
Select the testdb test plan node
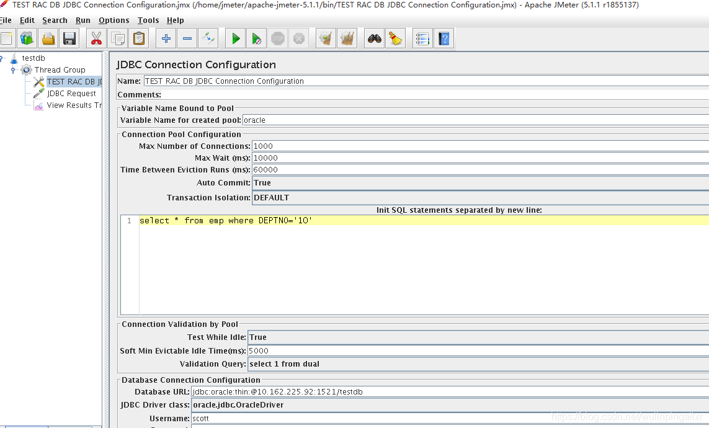pyautogui.click(x=33, y=58)
